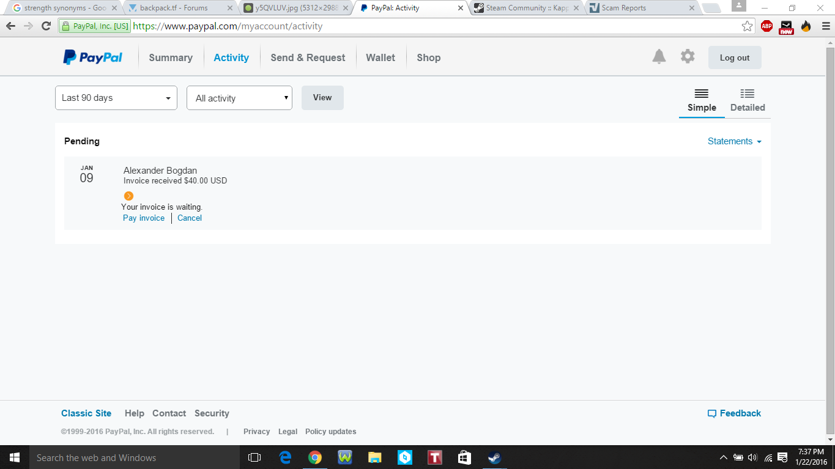Go to the Wallet menu item
This screenshot has width=835, height=469.
pyautogui.click(x=380, y=57)
